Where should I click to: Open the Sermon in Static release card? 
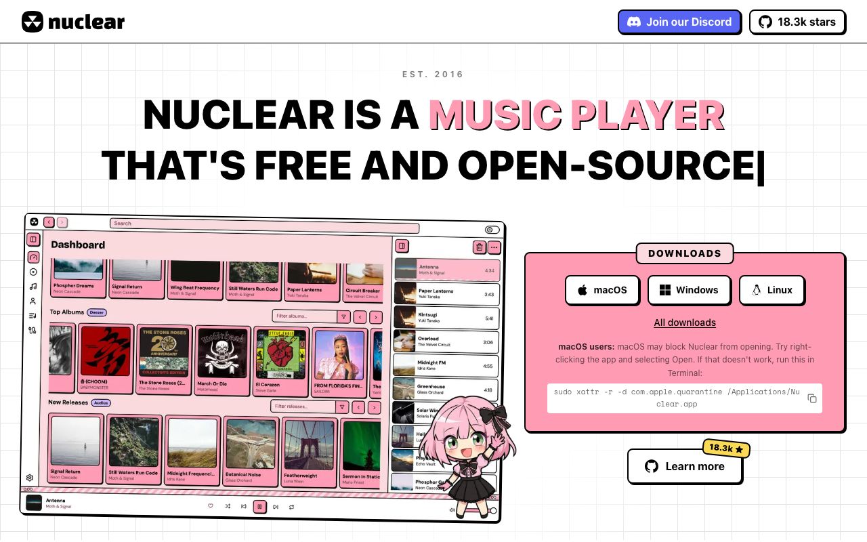tap(362, 454)
